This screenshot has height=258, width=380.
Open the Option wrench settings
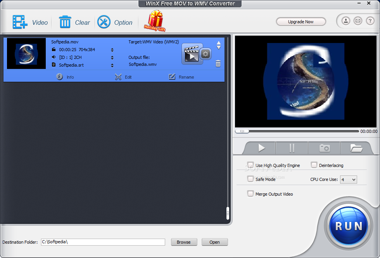(x=104, y=22)
